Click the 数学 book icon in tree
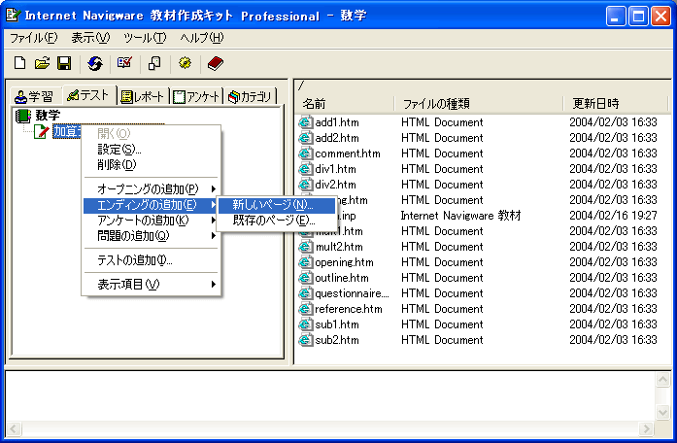Viewport: 677px width, 443px height. coord(23,116)
